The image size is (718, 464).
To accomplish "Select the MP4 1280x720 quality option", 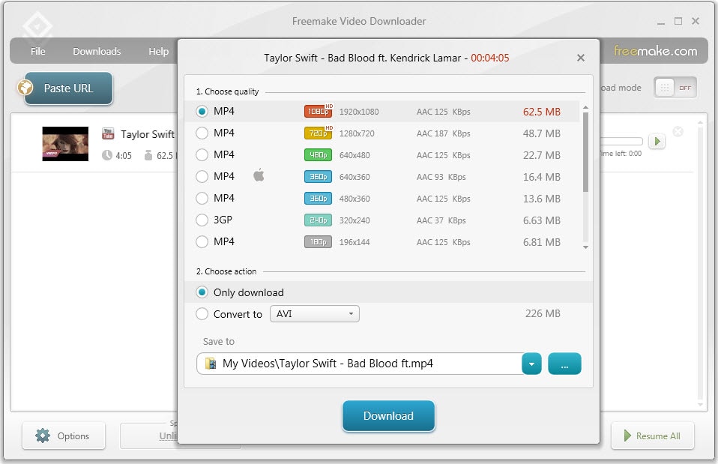I will 202,133.
